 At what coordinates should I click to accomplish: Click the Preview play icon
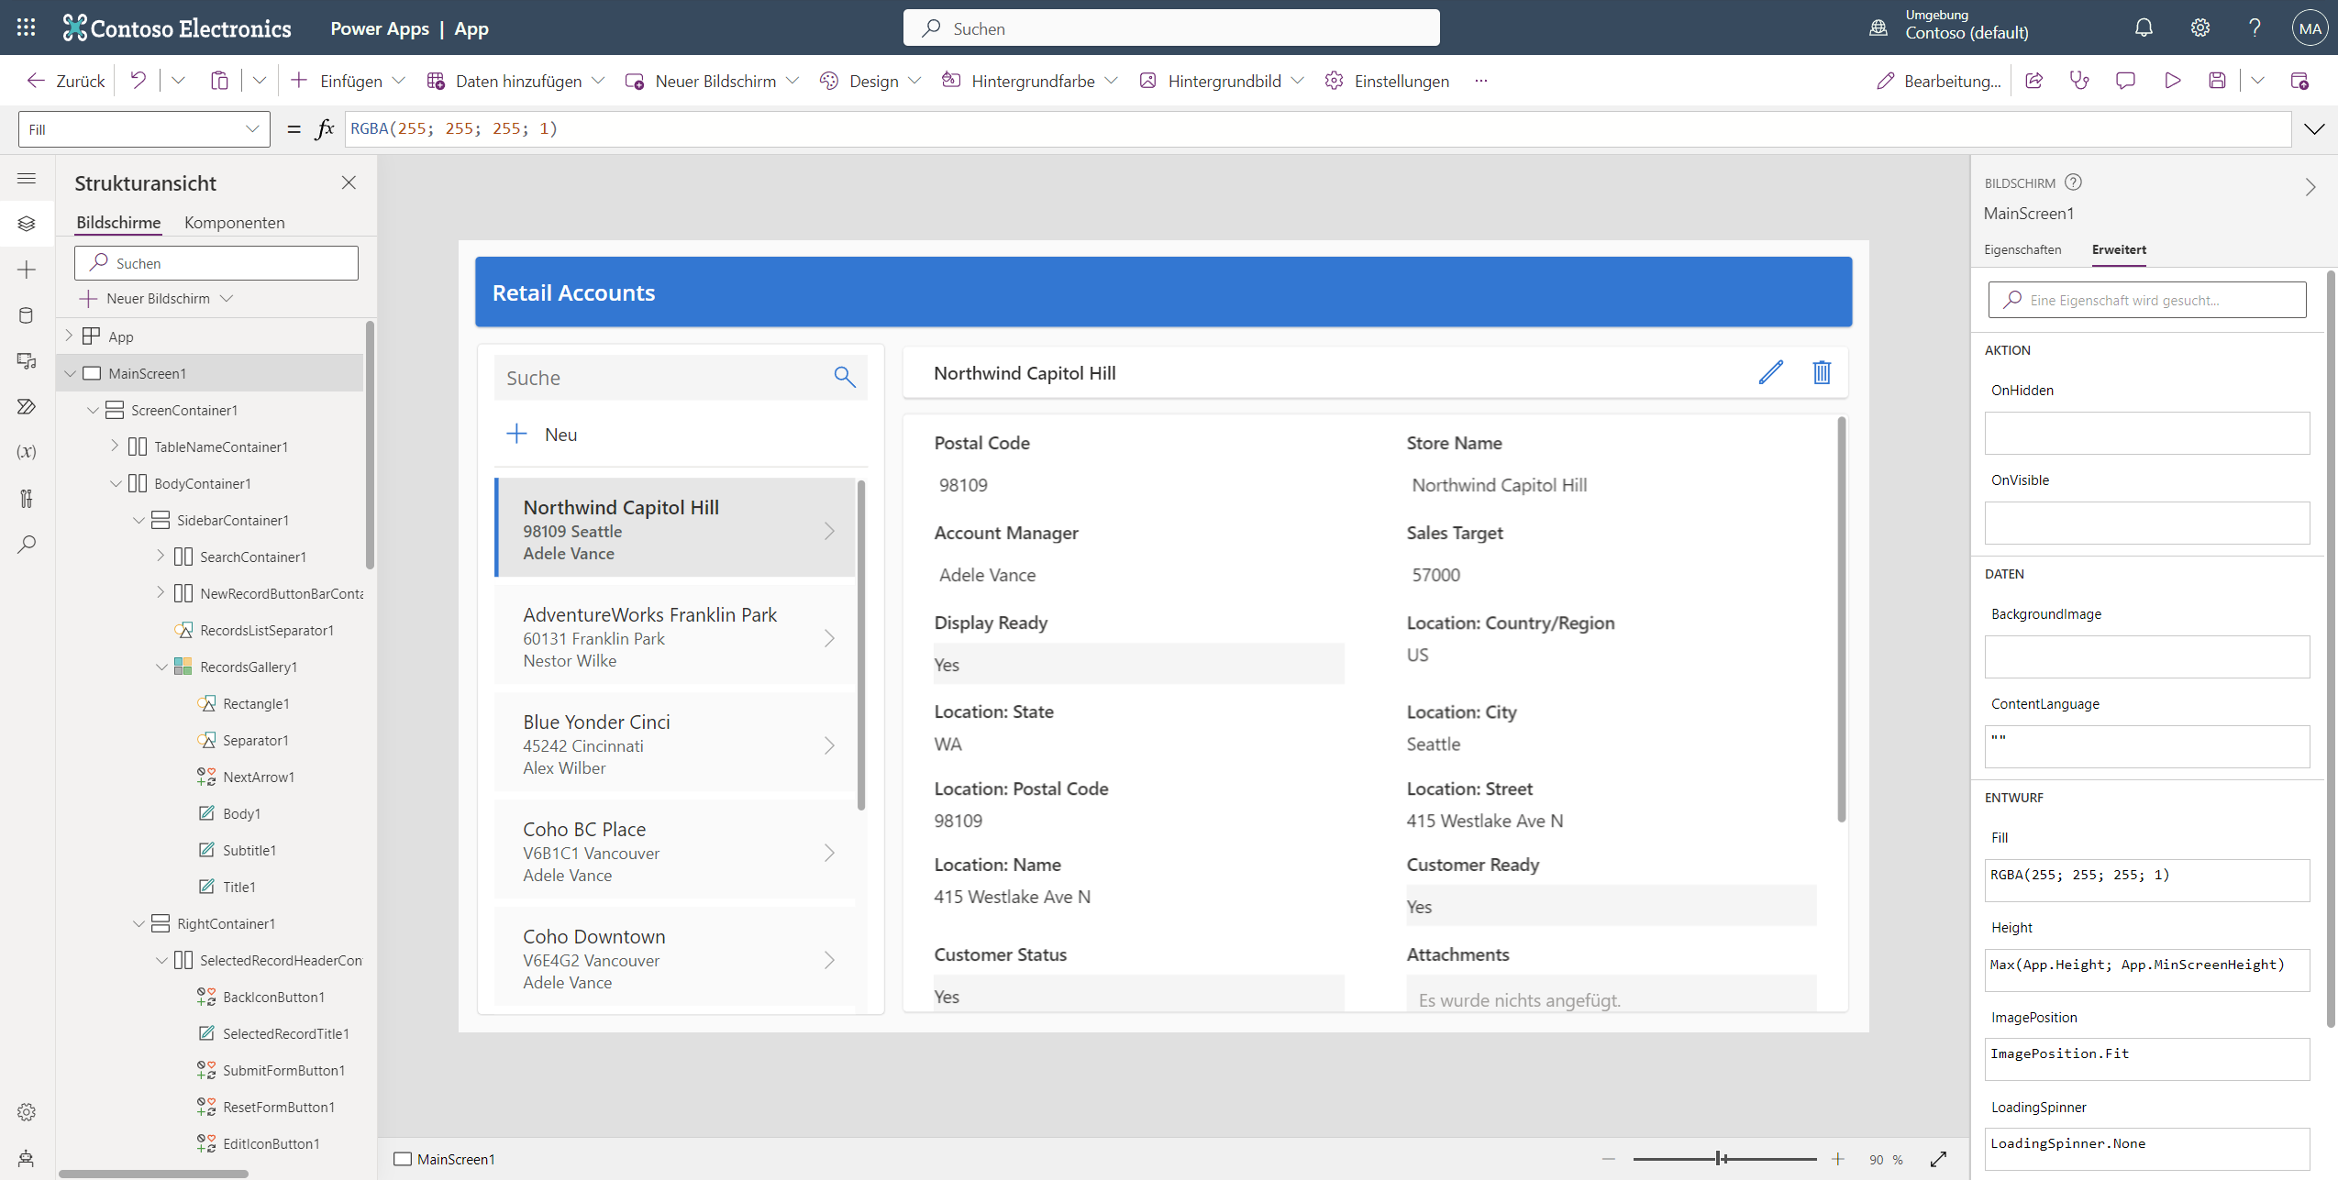tap(2172, 81)
